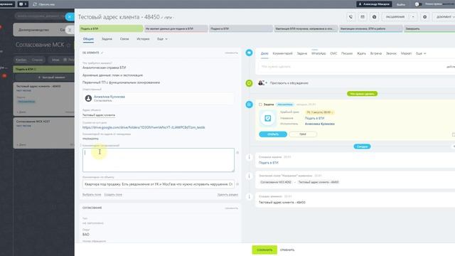Viewport: 455px width, 256px height.
Task: Switch to the 'Задачи' tab under the title
Action: point(107,39)
